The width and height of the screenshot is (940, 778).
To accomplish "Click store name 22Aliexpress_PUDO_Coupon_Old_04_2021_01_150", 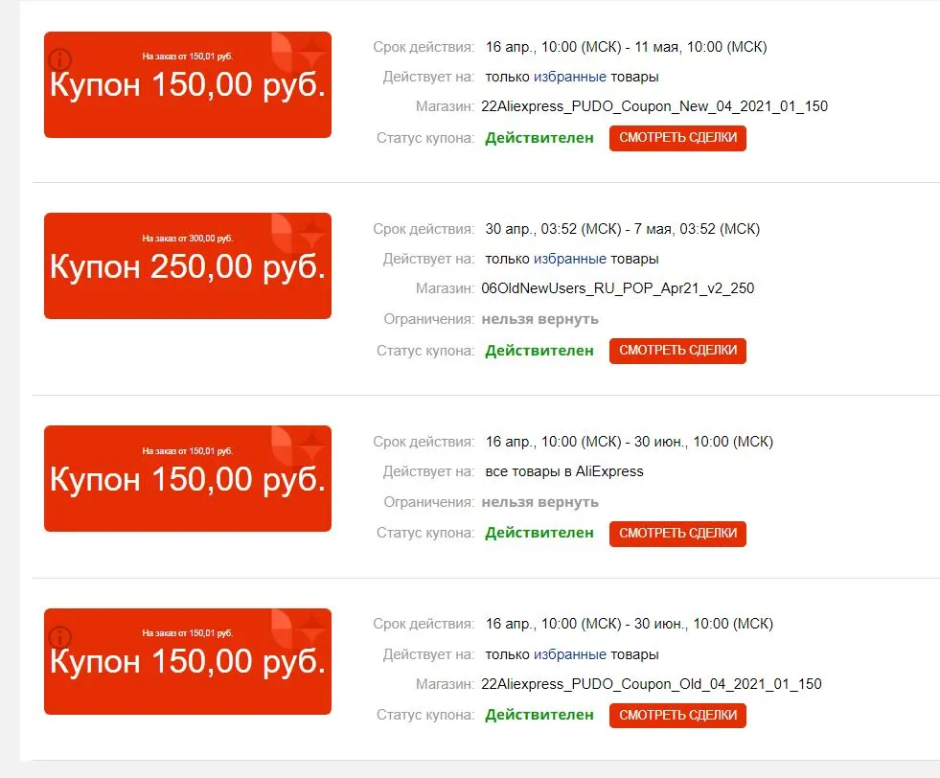I will pyautogui.click(x=651, y=684).
